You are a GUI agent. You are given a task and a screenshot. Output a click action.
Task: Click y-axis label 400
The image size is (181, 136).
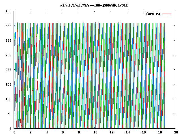point(8,11)
